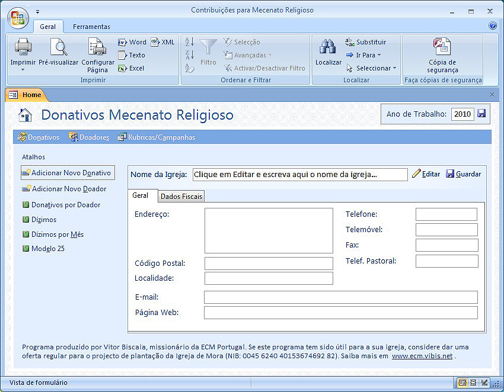Click the Endereço text box

tap(269, 230)
